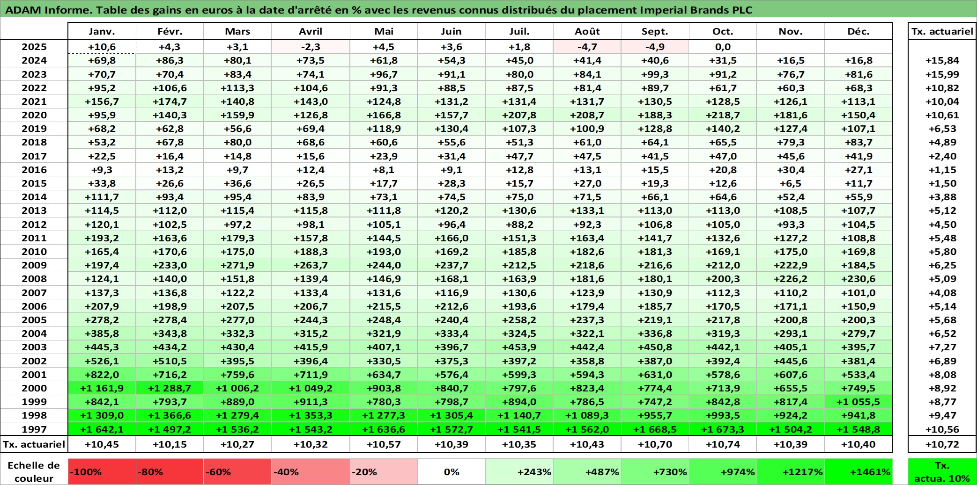The width and height of the screenshot is (977, 485).
Task: Click the cell showing +1 288,7
Action: (x=170, y=388)
